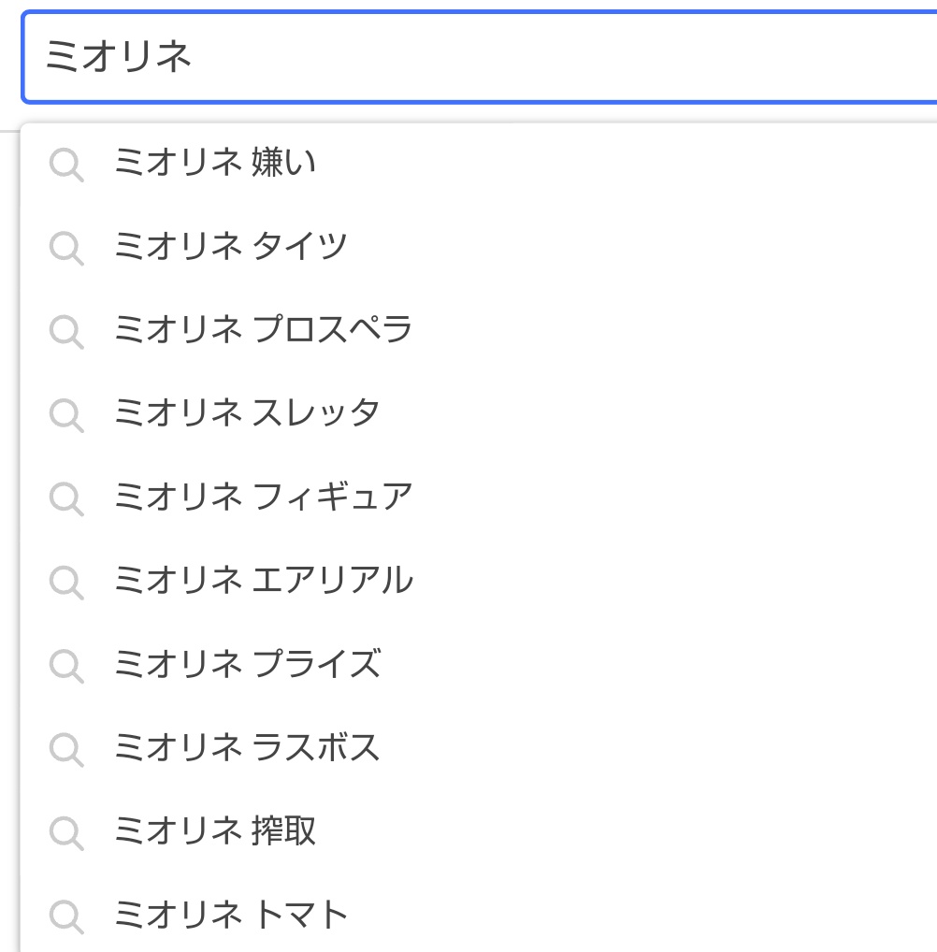Click magnifier icon beside ミオリネ 搾取

(66, 833)
